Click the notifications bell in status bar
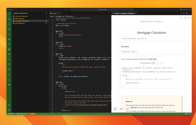This screenshot has height=125, width=196. [x=189, y=114]
